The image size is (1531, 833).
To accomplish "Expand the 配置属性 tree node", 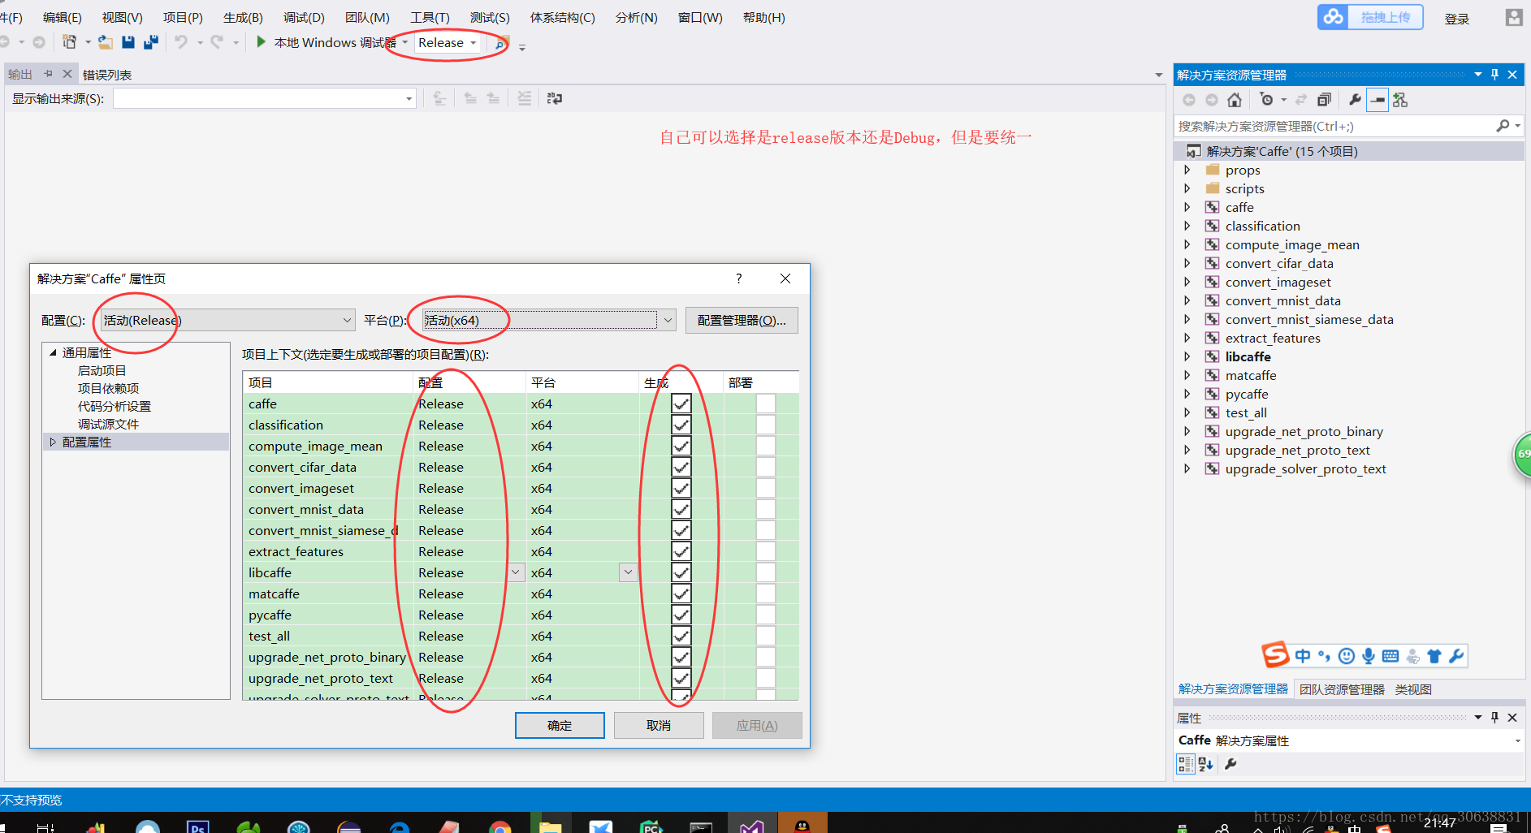I will [x=53, y=442].
